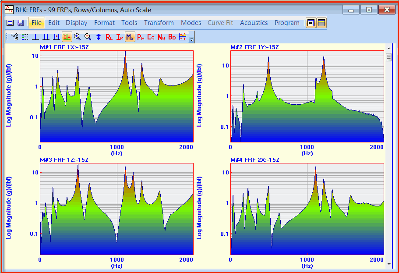Image resolution: width=399 pixels, height=273 pixels.
Task: Click the M#2 Log Magnitude axis label
Action: (199, 95)
